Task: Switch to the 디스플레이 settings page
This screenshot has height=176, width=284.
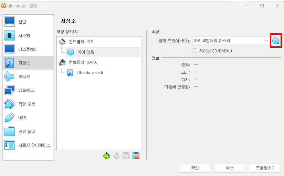Action: pos(28,49)
